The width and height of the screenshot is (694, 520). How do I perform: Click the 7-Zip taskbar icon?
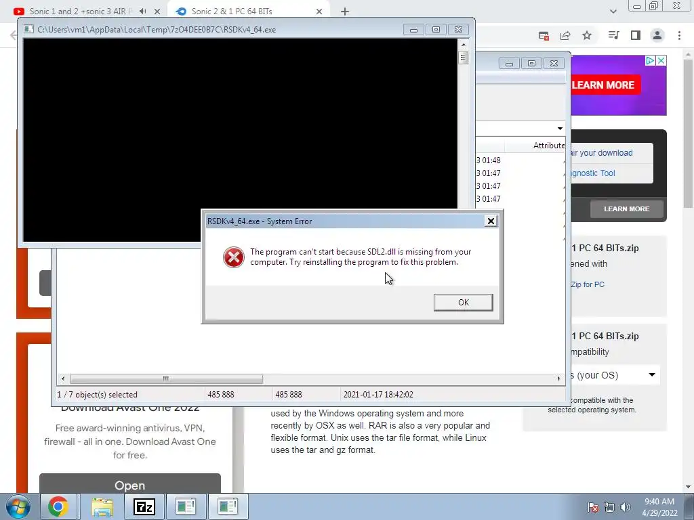(144, 506)
